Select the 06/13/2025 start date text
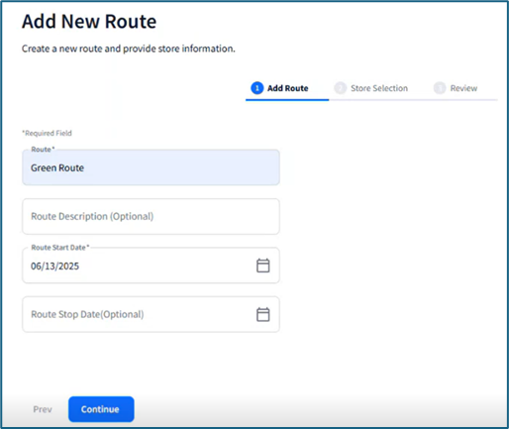Screen dimensions: 509x429 54,267
